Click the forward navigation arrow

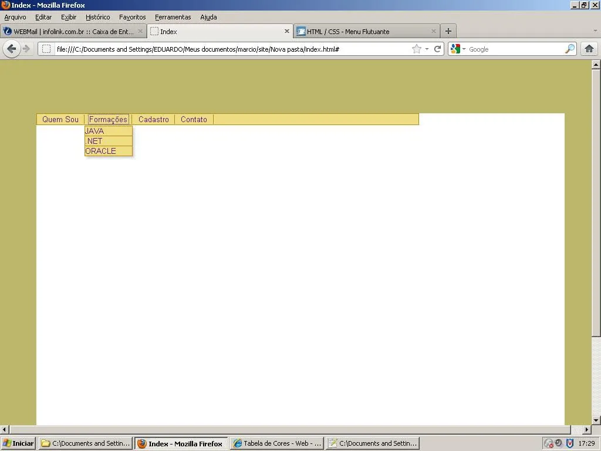click(26, 49)
